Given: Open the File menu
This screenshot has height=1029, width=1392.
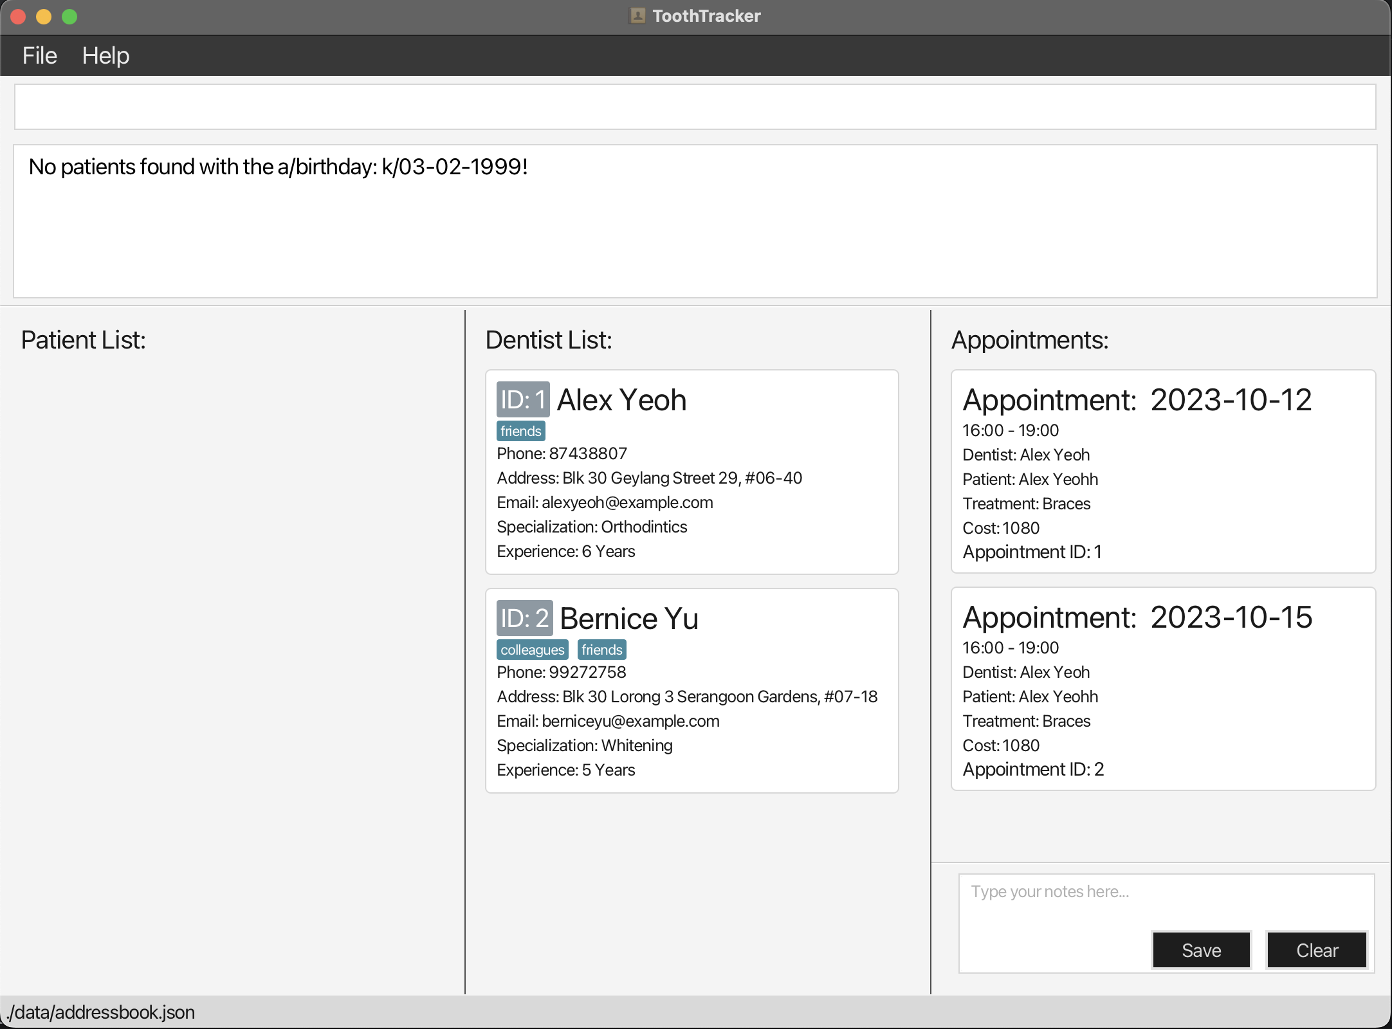Looking at the screenshot, I should coord(39,56).
